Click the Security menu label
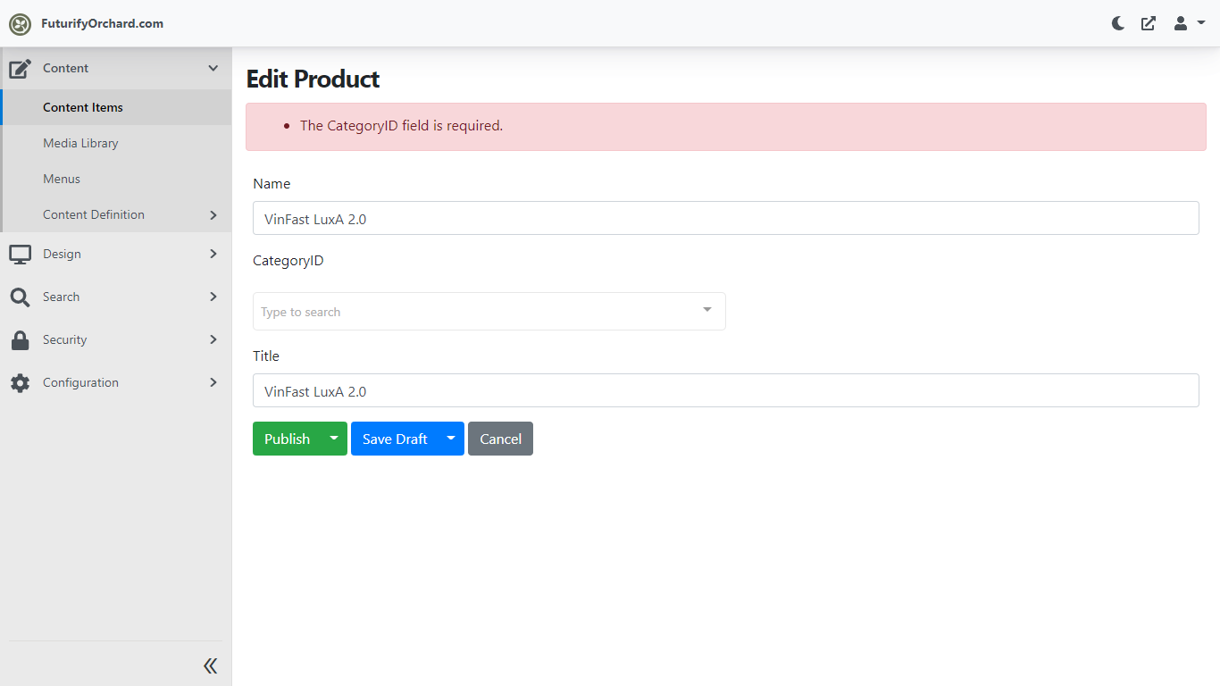Viewport: 1220px width, 686px height. (64, 339)
